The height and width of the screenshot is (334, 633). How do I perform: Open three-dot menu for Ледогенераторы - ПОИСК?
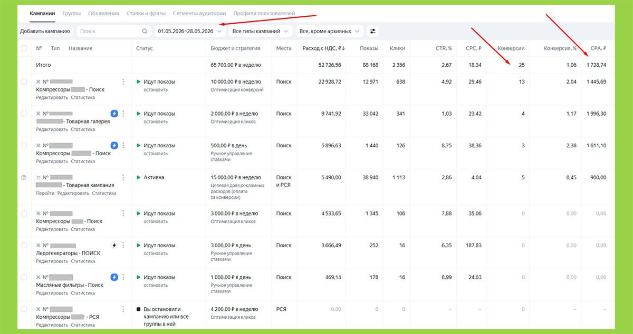click(123, 246)
